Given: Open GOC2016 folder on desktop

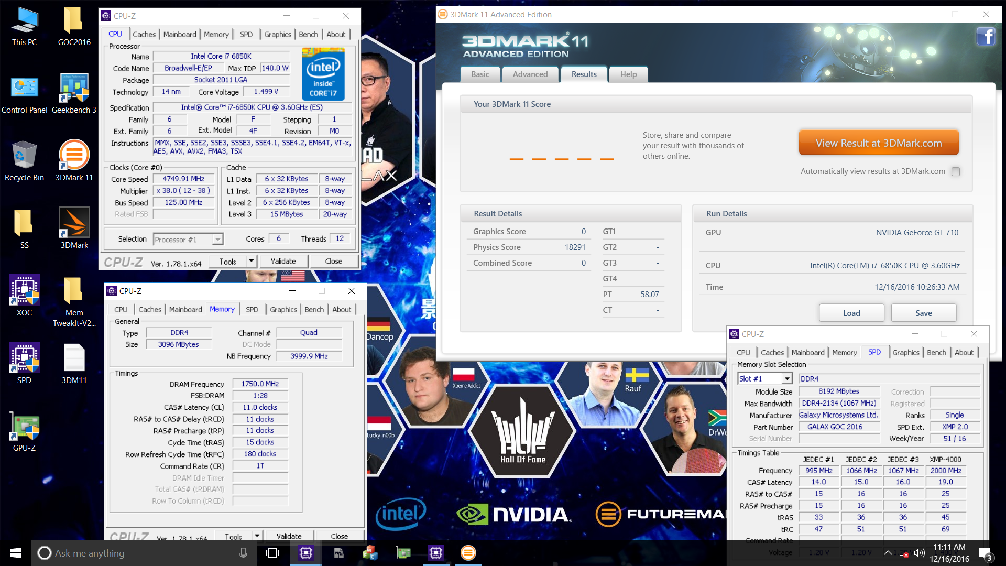Looking at the screenshot, I should click(x=74, y=27).
